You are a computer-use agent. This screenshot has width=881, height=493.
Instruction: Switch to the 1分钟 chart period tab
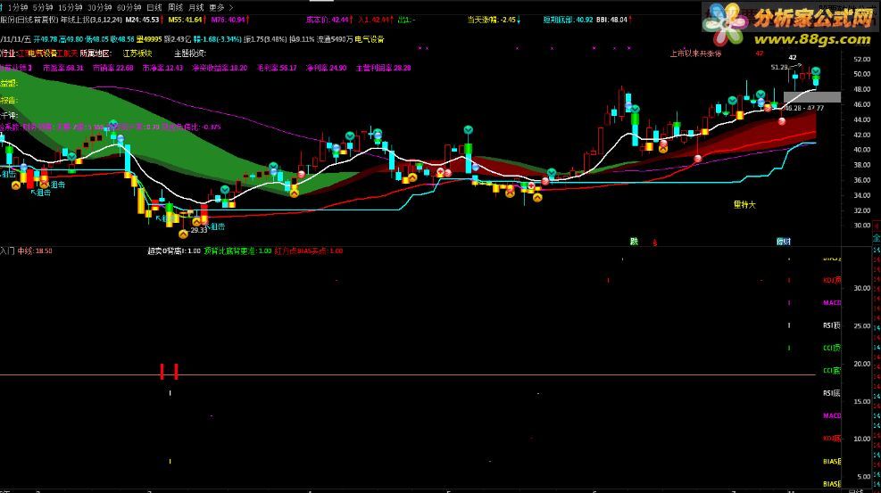pos(18,7)
